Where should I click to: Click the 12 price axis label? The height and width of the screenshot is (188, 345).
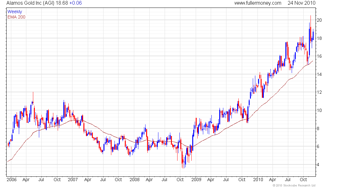pyautogui.click(x=319, y=92)
